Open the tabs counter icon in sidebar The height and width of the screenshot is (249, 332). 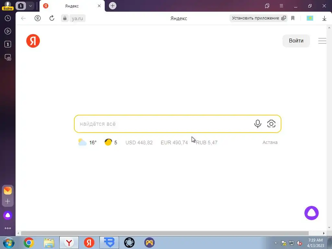click(8, 44)
